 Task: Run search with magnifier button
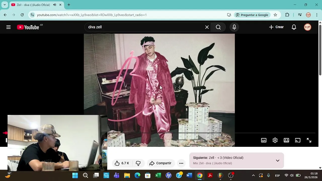(x=218, y=27)
